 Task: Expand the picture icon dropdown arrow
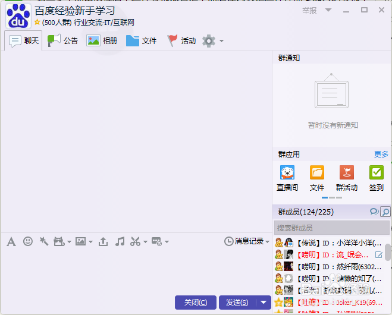click(90, 242)
